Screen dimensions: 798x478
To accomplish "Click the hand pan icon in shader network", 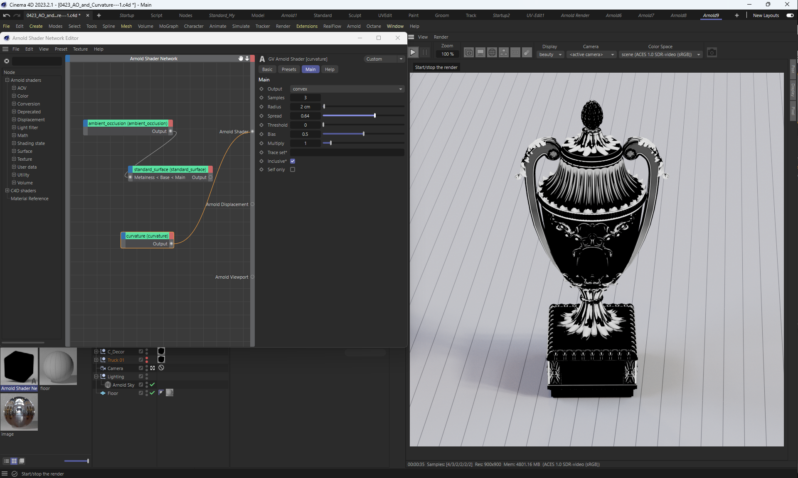I will [241, 59].
